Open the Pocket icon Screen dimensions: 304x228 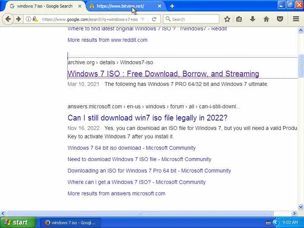(x=280, y=19)
